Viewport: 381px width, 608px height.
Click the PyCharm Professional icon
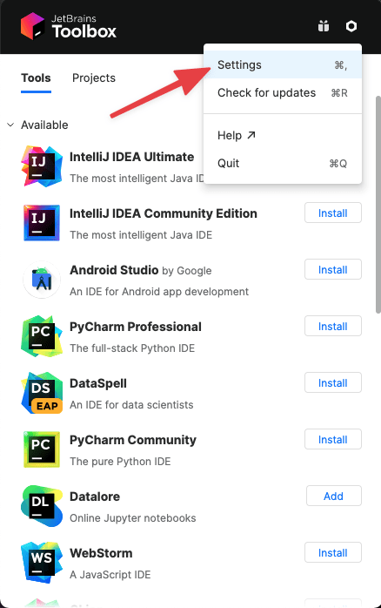(x=42, y=336)
